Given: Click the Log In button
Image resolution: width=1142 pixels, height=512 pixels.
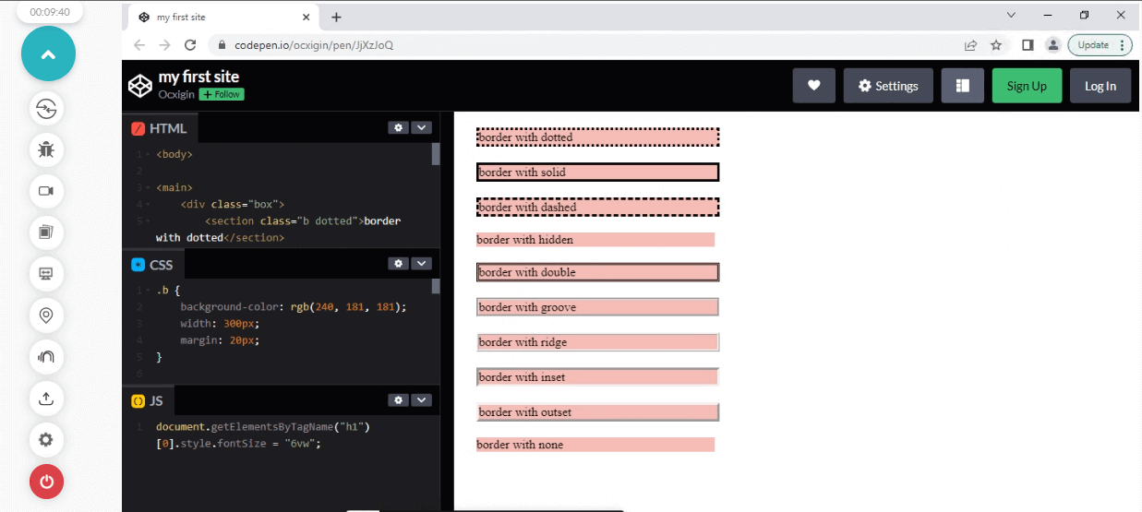Looking at the screenshot, I should pyautogui.click(x=1100, y=86).
